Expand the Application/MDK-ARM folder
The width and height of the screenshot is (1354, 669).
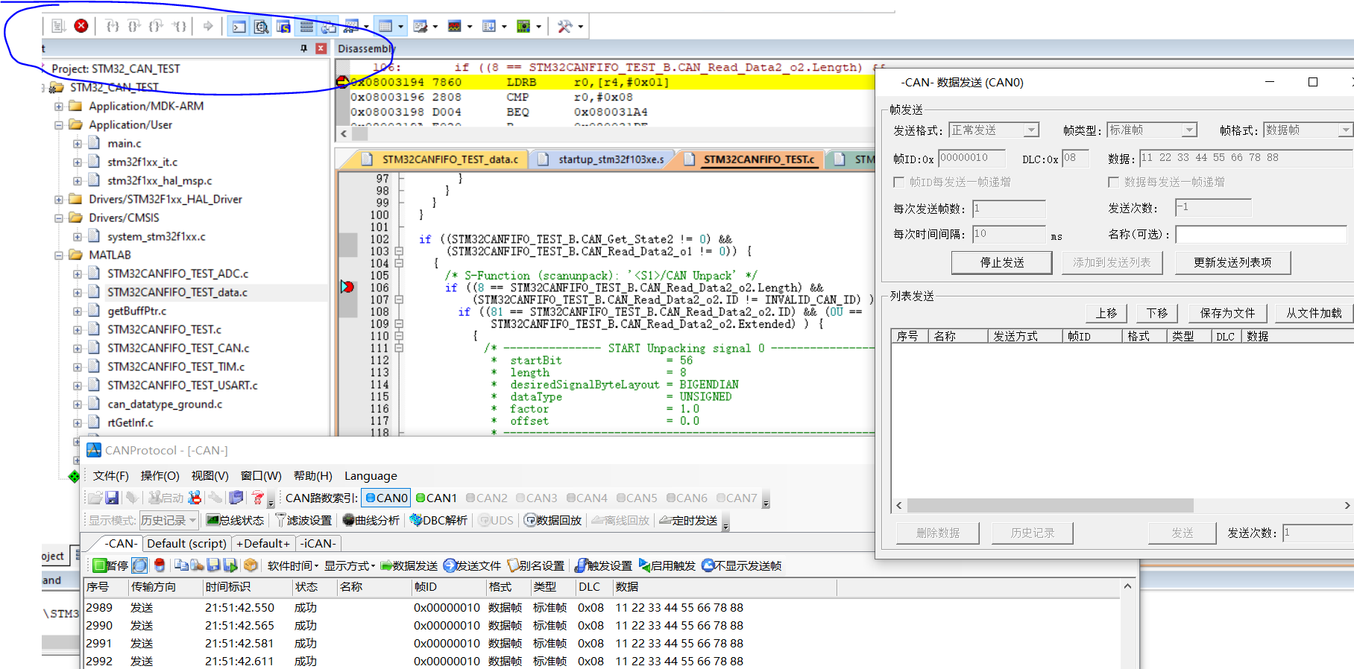pos(58,107)
